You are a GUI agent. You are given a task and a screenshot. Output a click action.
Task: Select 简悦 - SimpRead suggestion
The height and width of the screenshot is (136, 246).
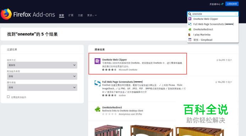click(x=213, y=40)
